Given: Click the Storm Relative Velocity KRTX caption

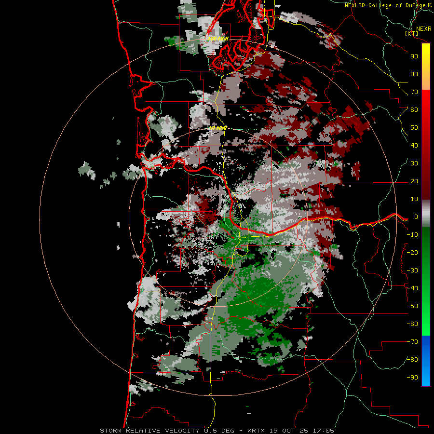Looking at the screenshot, I should click(x=217, y=431).
